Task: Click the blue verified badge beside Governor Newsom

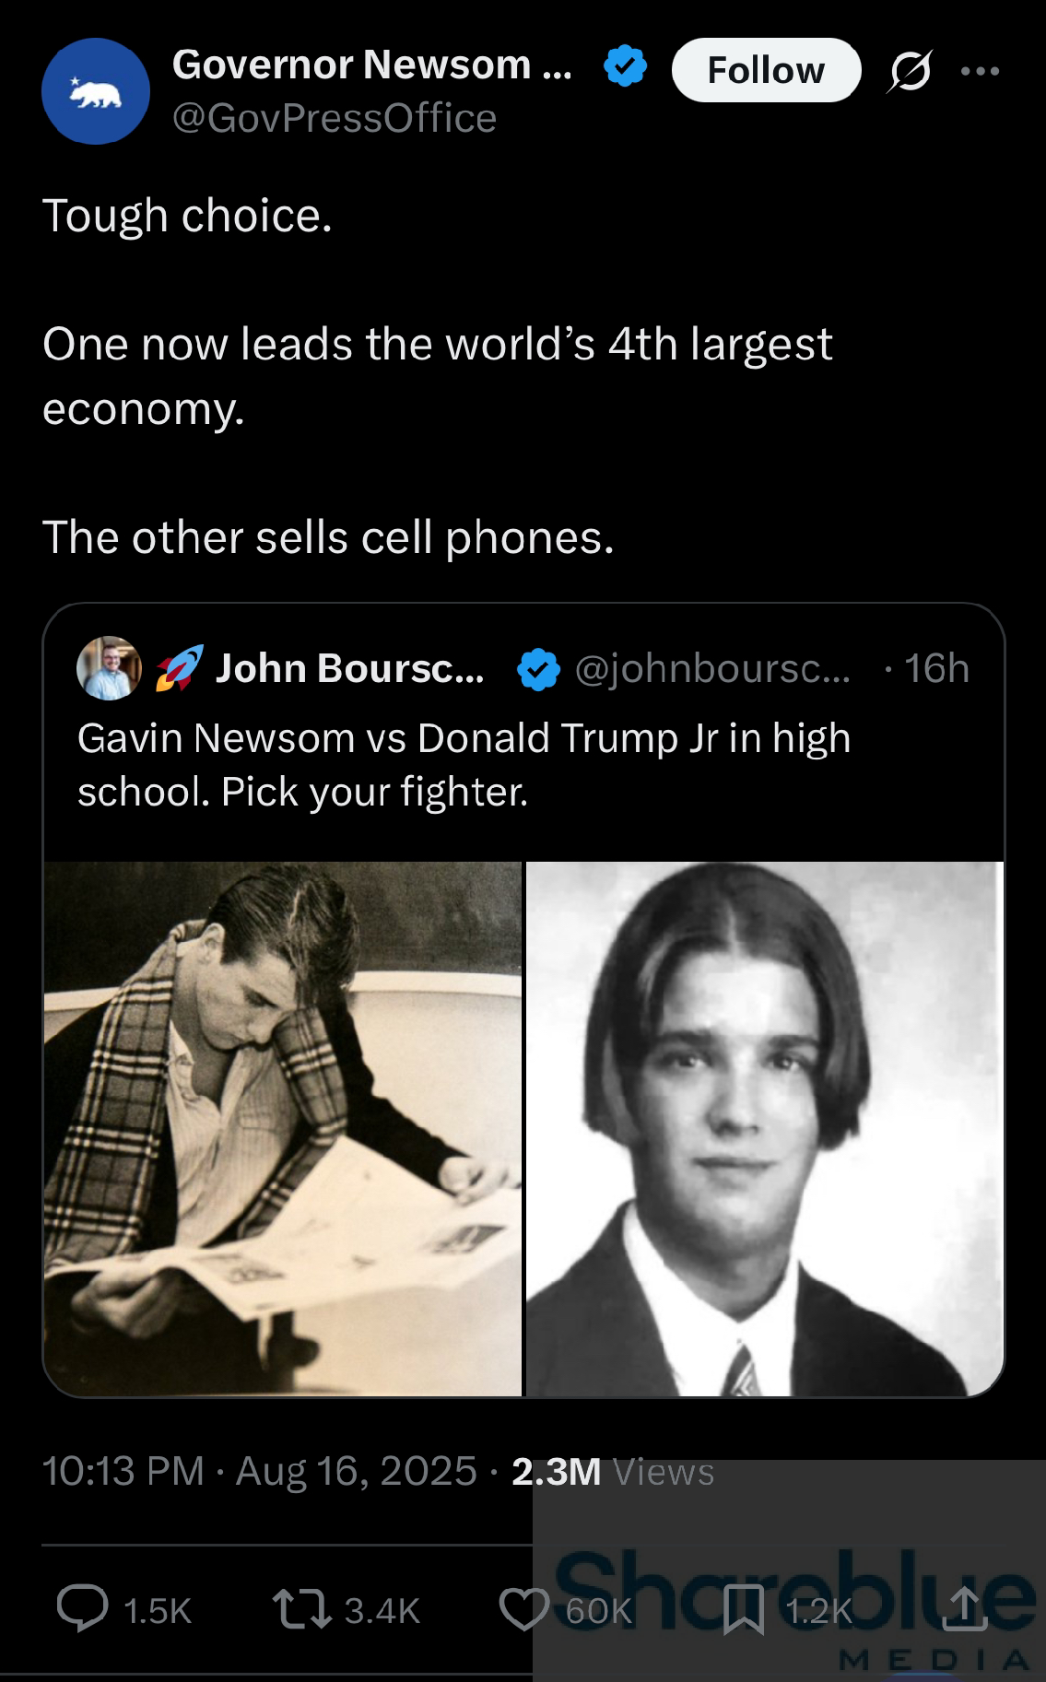Action: coord(625,66)
